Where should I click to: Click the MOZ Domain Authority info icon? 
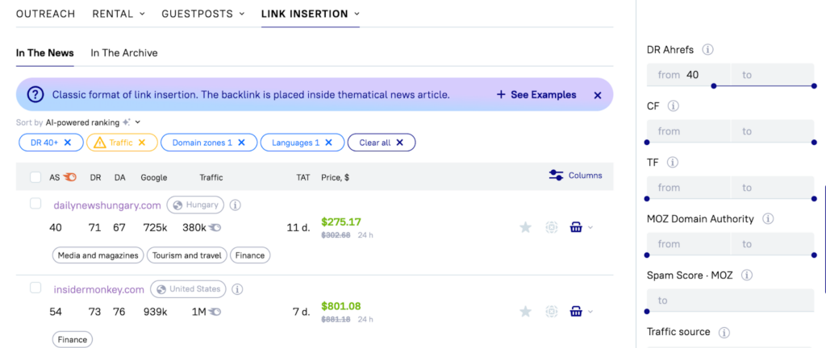click(x=769, y=219)
